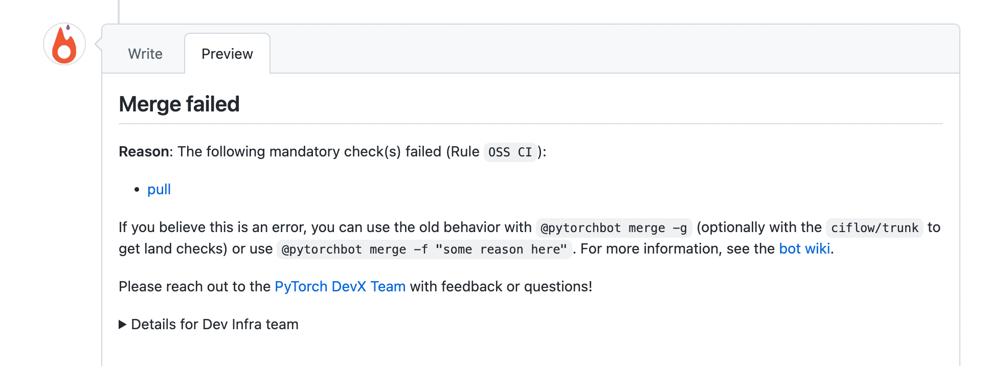
Task: Click the "with feedback or questions!" text
Action: coord(501,287)
